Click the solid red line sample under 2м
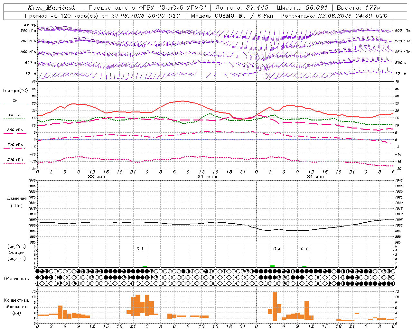This screenshot has height=329, width=412. pyautogui.click(x=15, y=104)
